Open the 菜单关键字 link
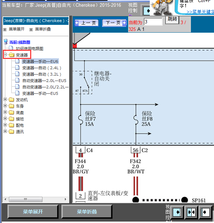 click(x=200, y=12)
